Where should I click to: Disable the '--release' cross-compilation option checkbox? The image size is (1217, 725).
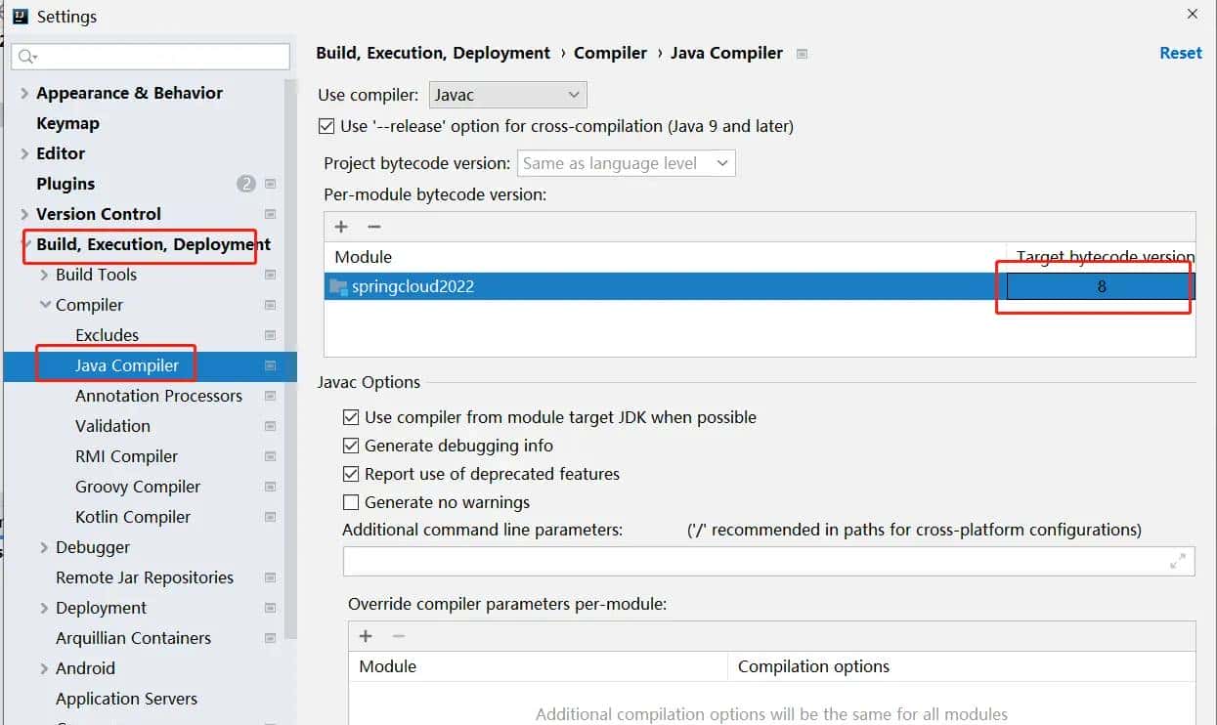click(326, 126)
